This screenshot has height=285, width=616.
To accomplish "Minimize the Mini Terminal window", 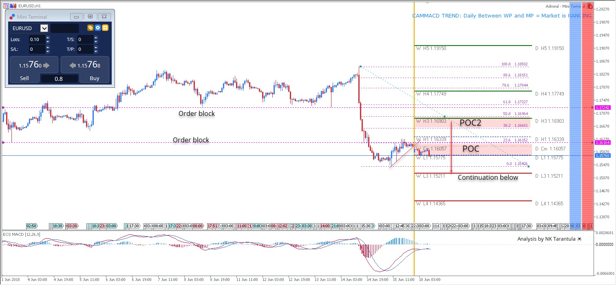I will click(76, 17).
